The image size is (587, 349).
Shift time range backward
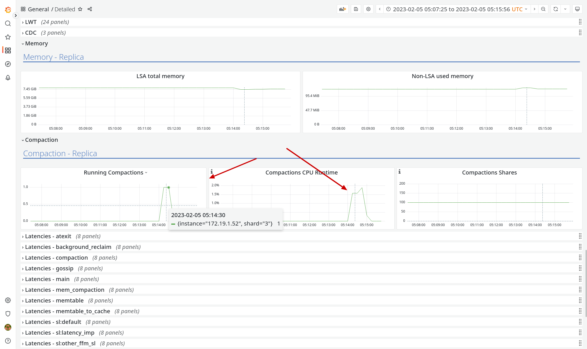380,9
